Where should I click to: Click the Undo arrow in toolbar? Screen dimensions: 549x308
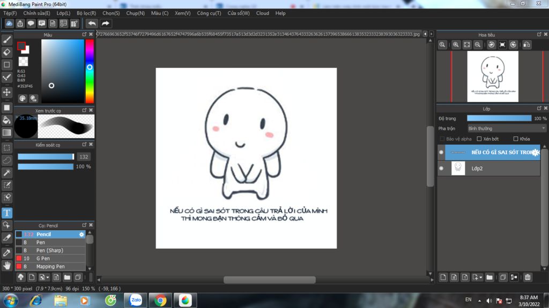92,24
